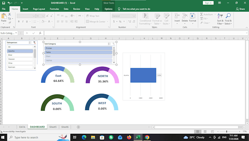Switch to Page Layout view icon

pos(205,131)
